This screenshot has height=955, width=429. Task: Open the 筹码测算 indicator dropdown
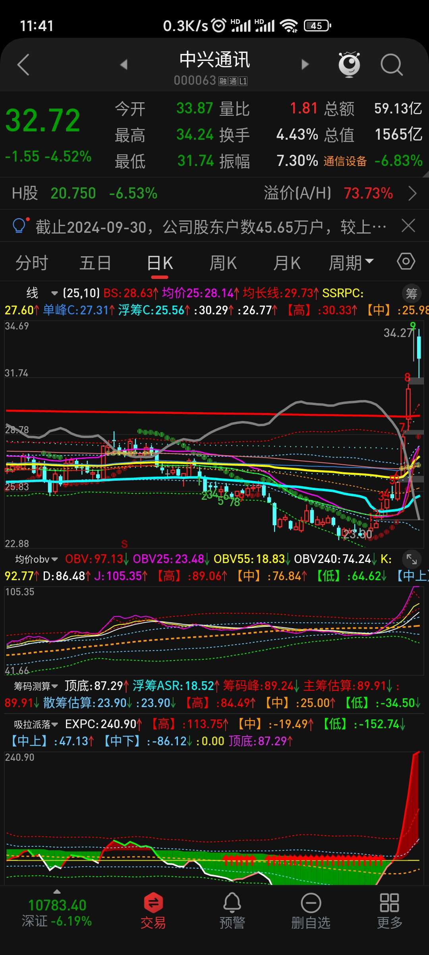click(36, 686)
